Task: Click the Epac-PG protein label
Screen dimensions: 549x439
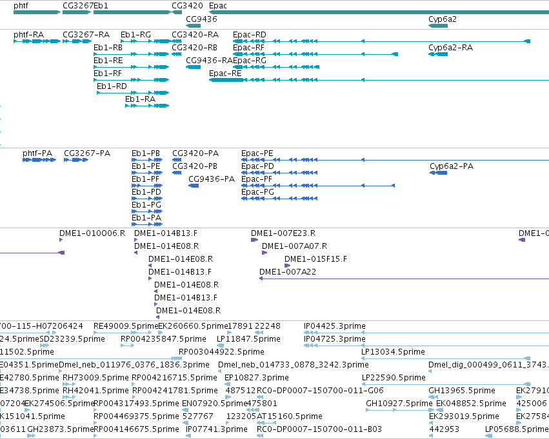Action: coord(257,192)
